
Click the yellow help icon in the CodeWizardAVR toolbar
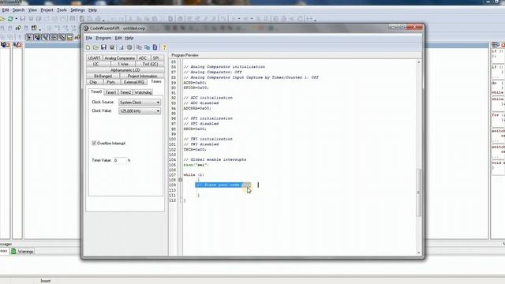click(x=164, y=47)
